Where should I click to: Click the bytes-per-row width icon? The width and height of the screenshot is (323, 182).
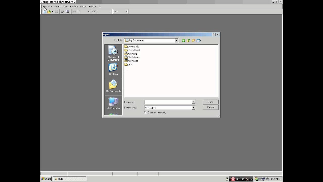(x=74, y=11)
